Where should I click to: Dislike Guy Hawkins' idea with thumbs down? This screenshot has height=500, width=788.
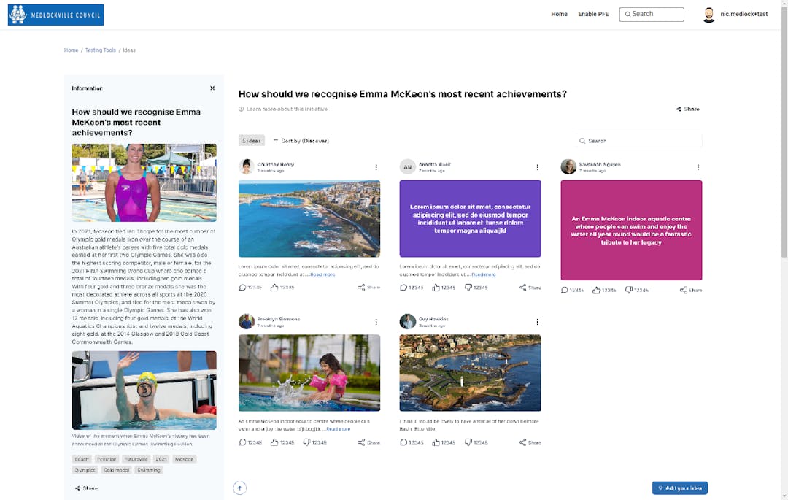(x=470, y=442)
